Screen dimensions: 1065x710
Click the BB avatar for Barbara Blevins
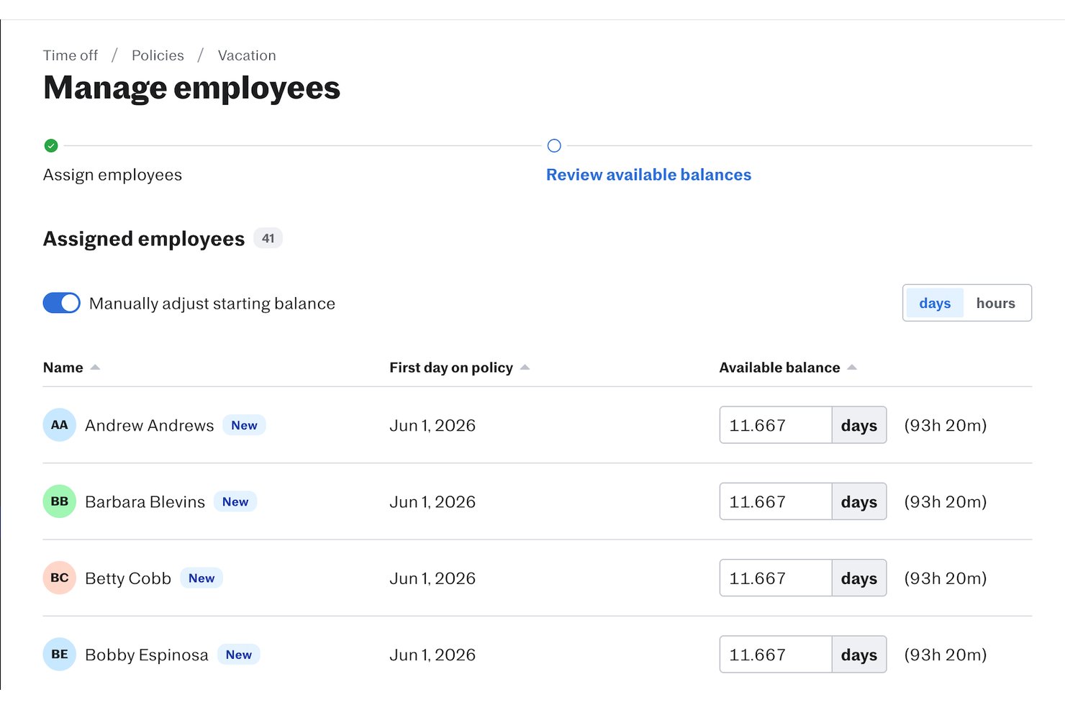coord(60,501)
